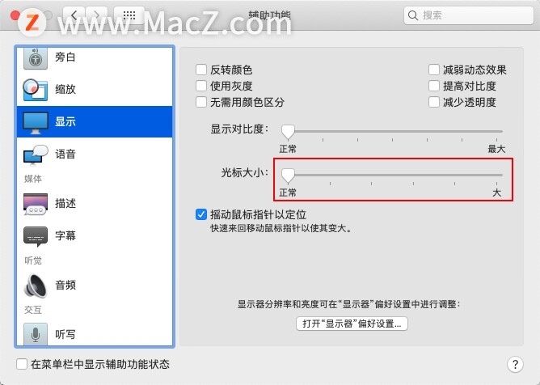Image resolution: width=540 pixels, height=385 pixels.
Task: Select the 描述 descriptions icon
Action: pyautogui.click(x=36, y=204)
